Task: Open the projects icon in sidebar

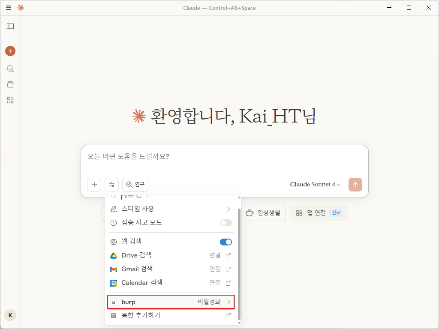Action: [10, 84]
